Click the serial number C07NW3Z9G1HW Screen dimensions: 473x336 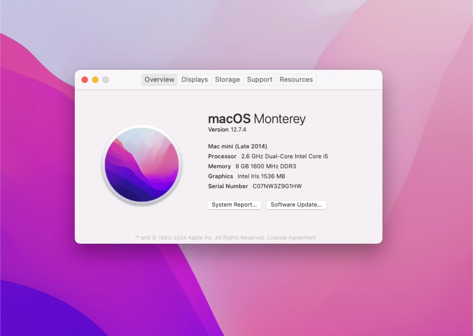(277, 186)
